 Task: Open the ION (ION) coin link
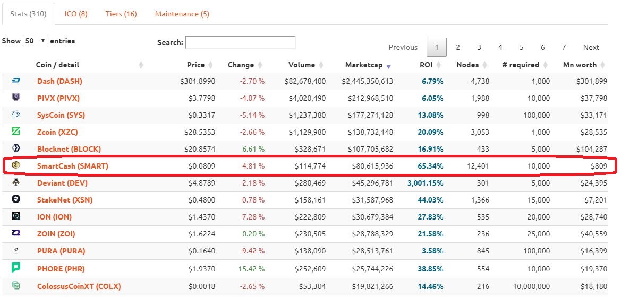click(x=55, y=217)
